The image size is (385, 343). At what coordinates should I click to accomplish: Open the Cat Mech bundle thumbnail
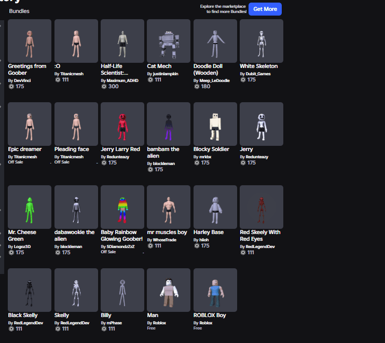[169, 41]
